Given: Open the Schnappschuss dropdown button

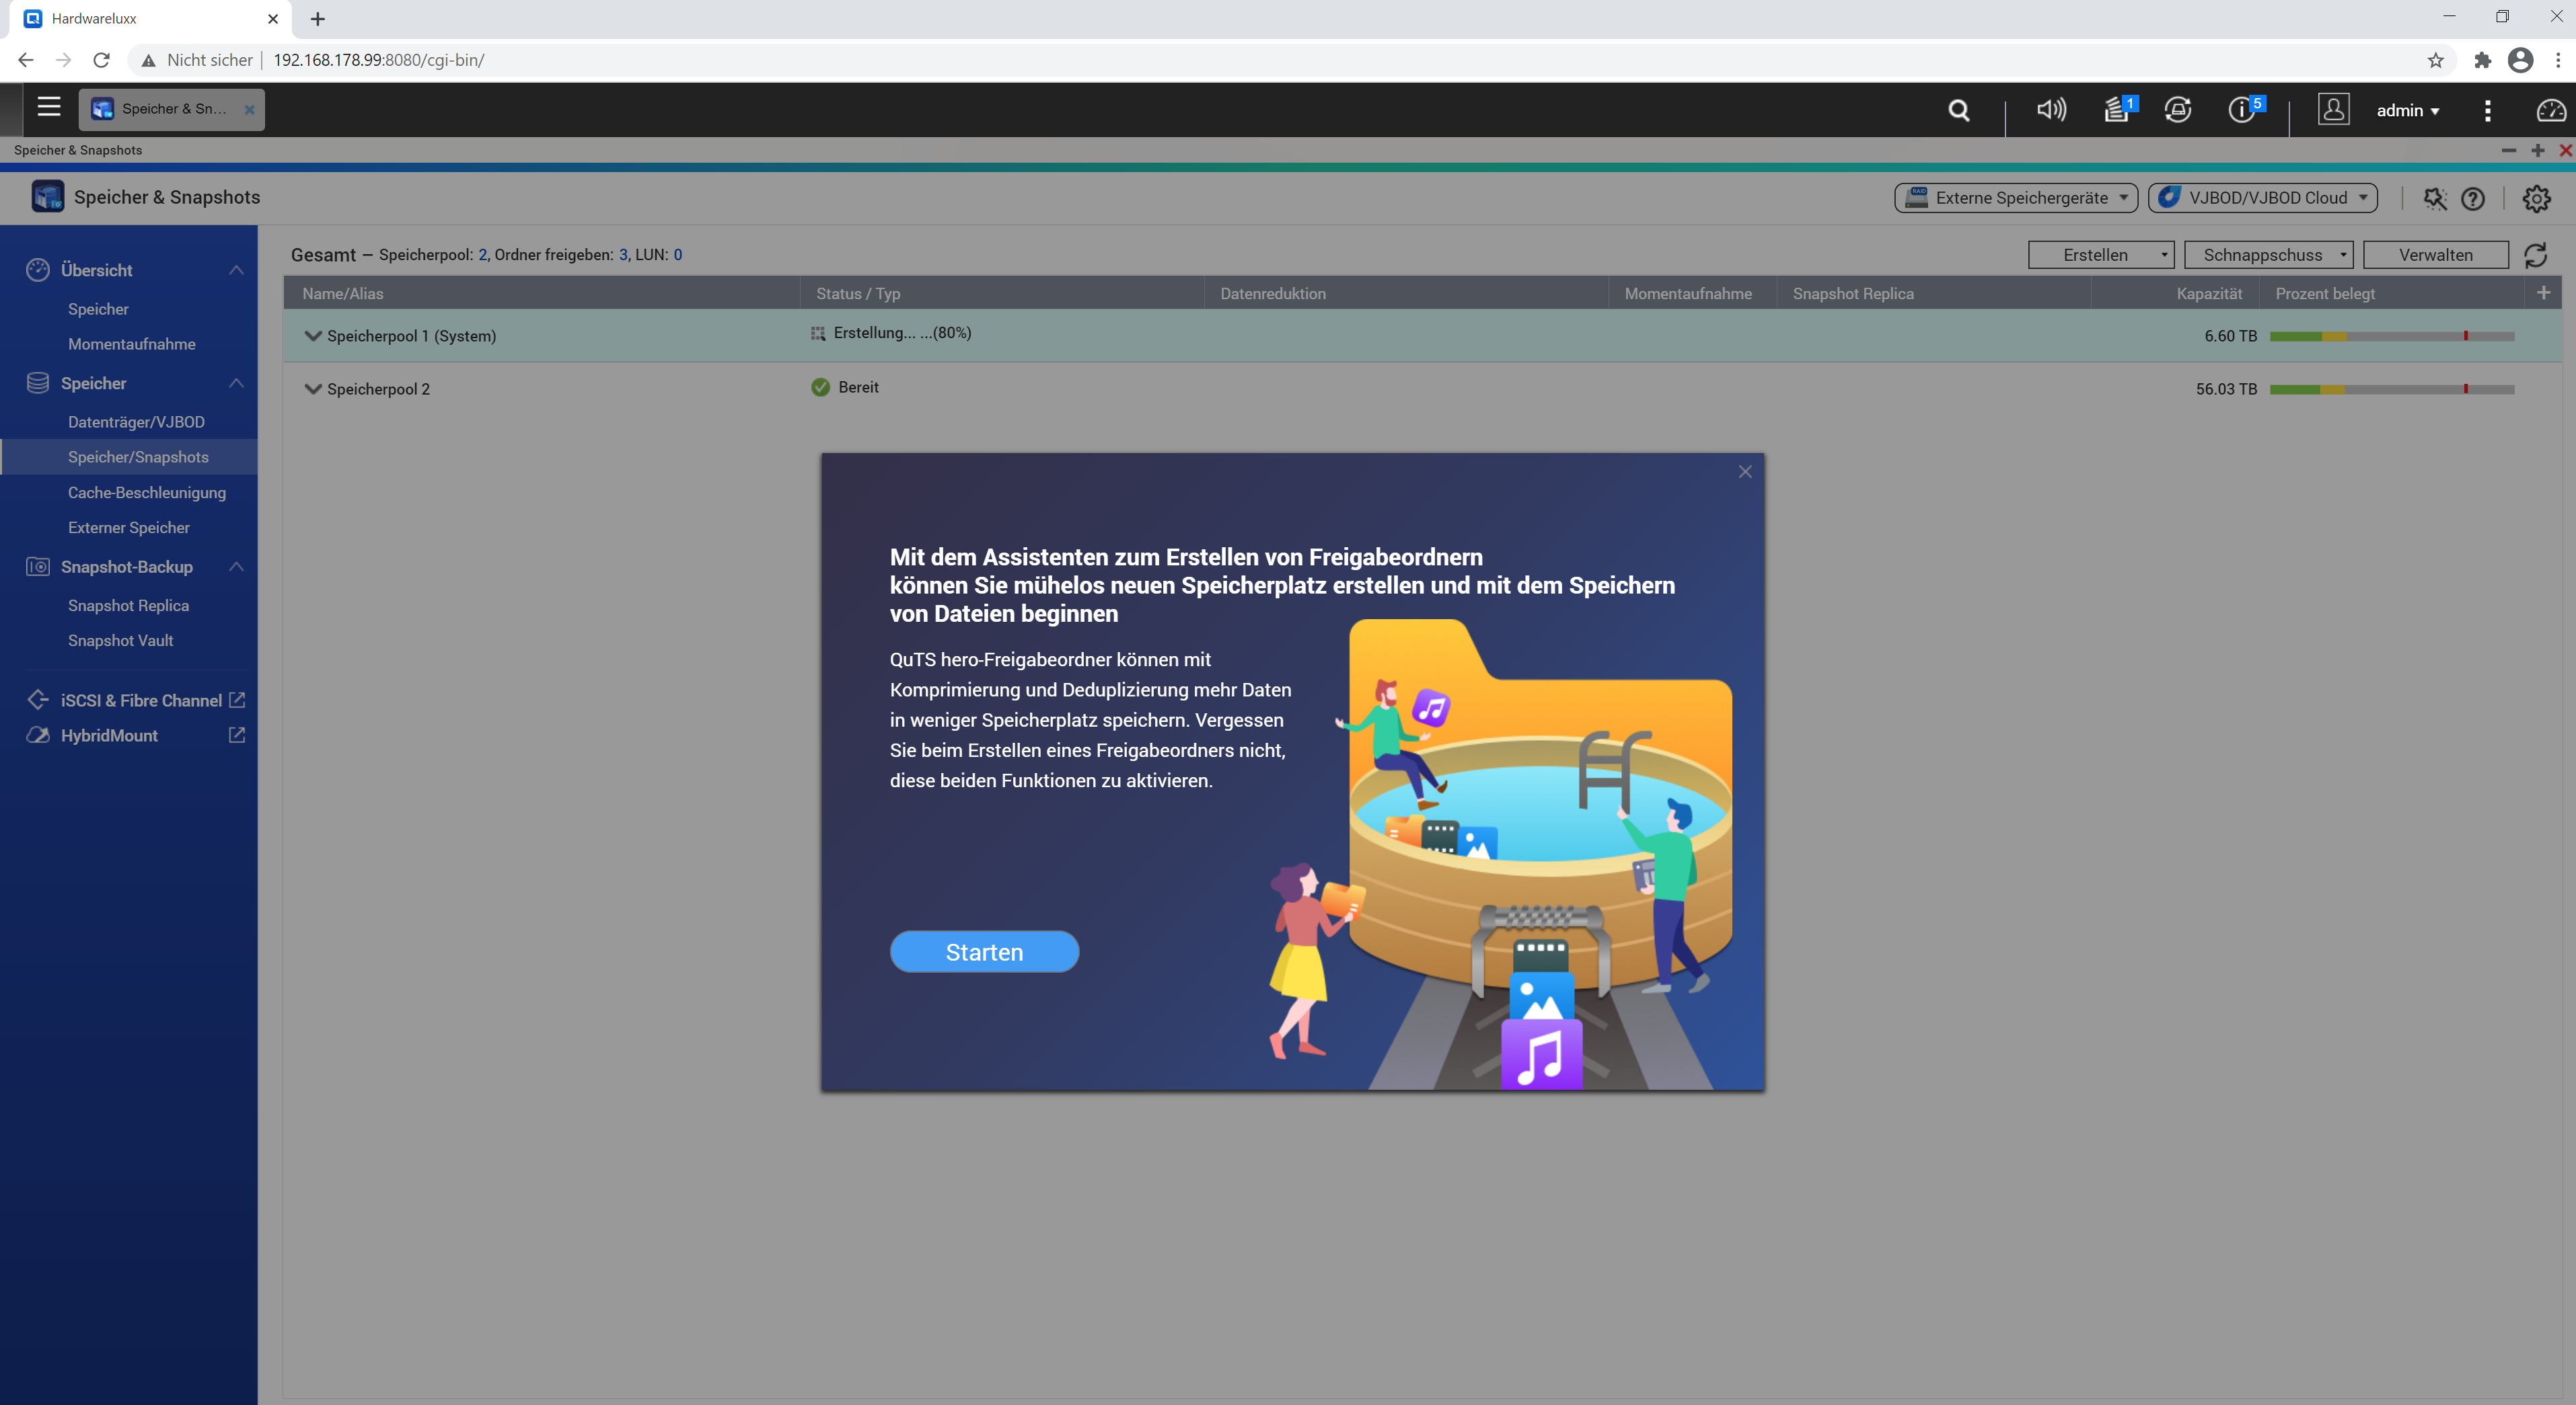Looking at the screenshot, I should tap(2268, 255).
